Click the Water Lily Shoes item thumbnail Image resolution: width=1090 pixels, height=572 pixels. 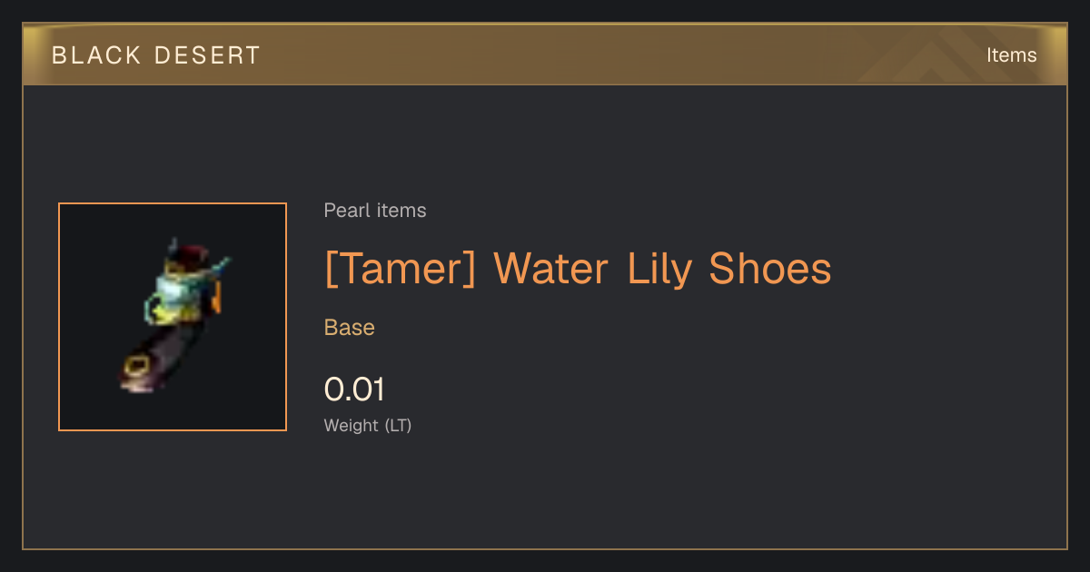[x=173, y=317]
